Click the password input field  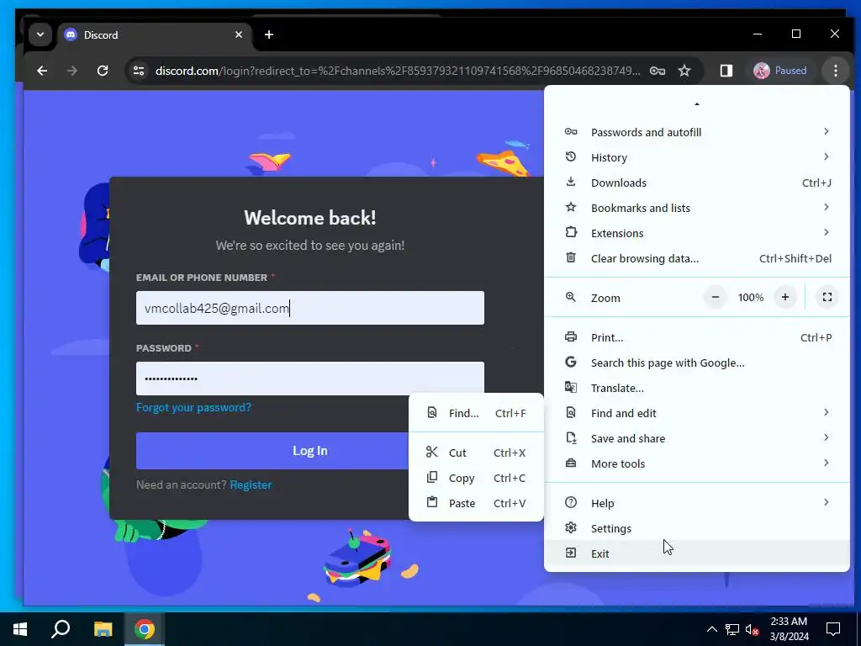(x=310, y=378)
